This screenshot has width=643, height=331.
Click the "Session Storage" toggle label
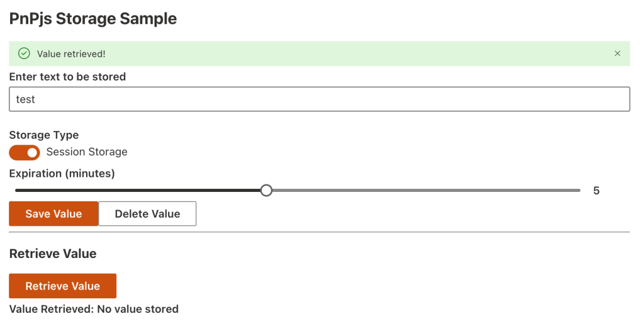click(x=87, y=152)
